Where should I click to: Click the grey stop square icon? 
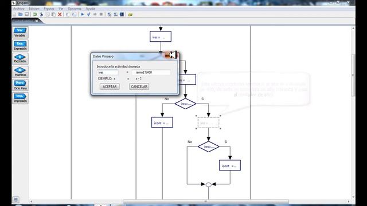[101, 14]
